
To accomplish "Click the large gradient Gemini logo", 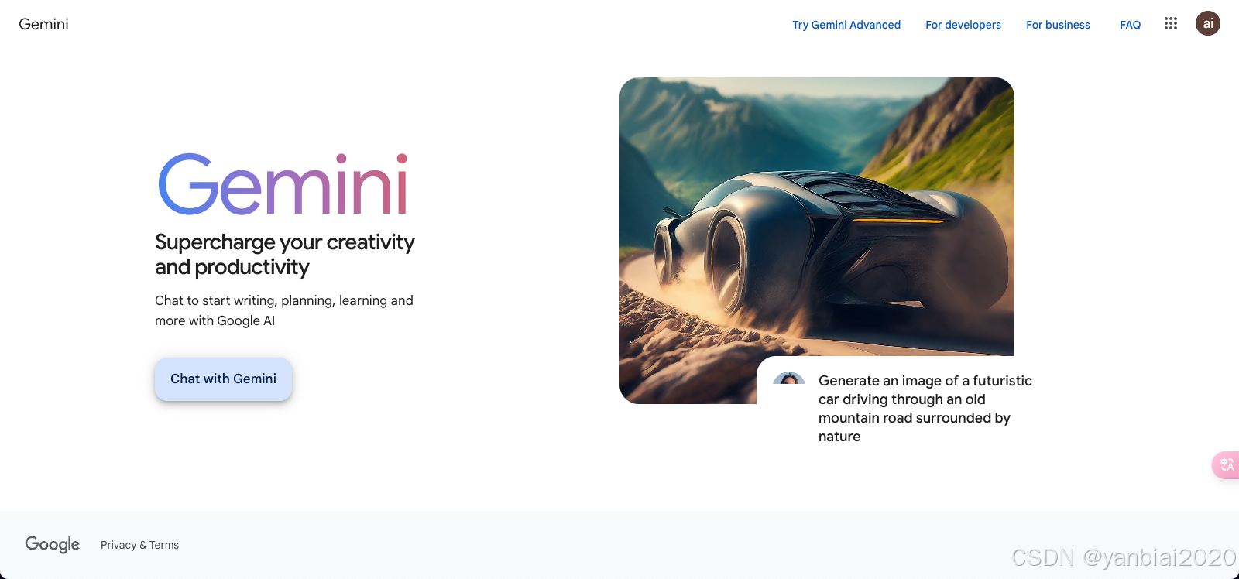I will pos(283,184).
